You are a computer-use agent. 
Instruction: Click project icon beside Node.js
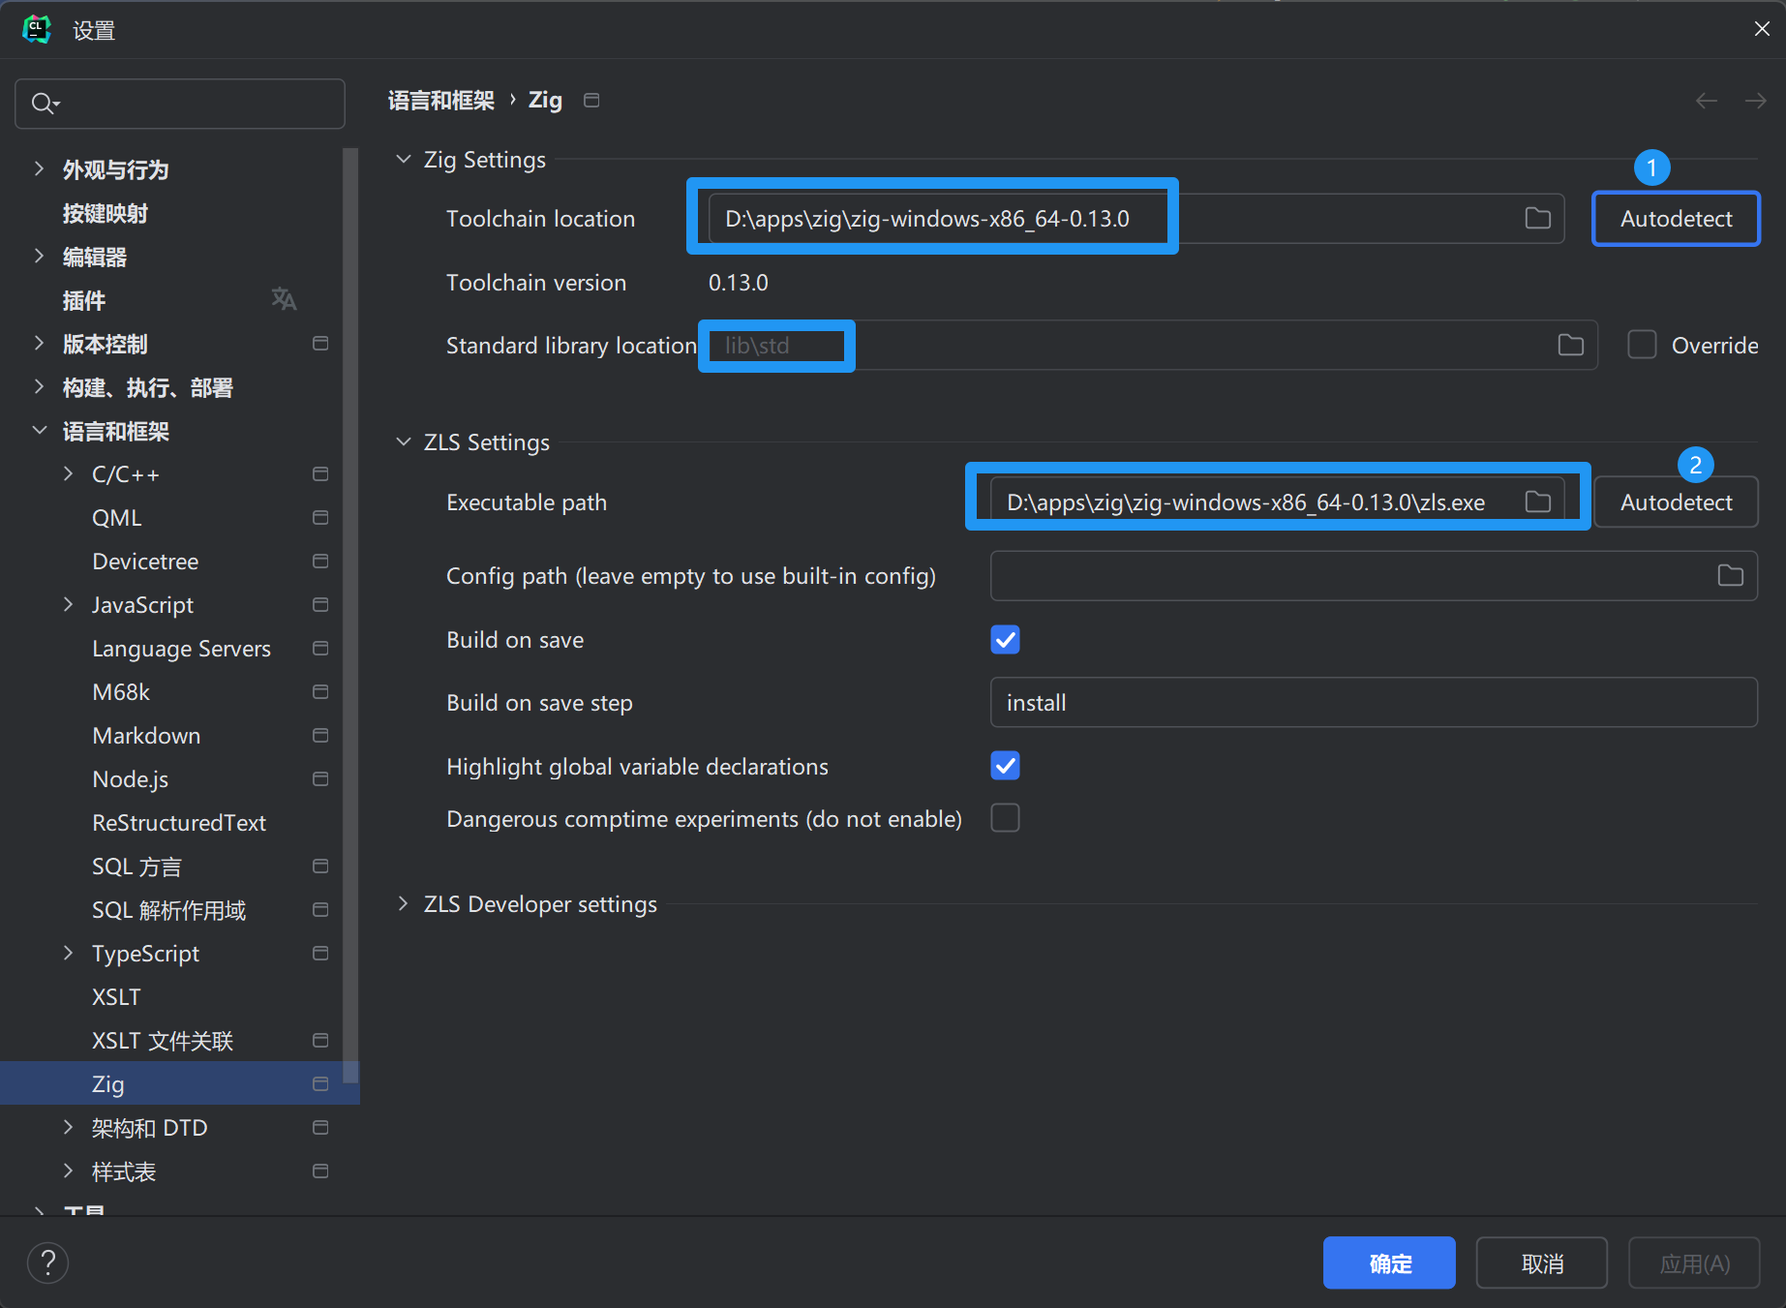[x=320, y=779]
